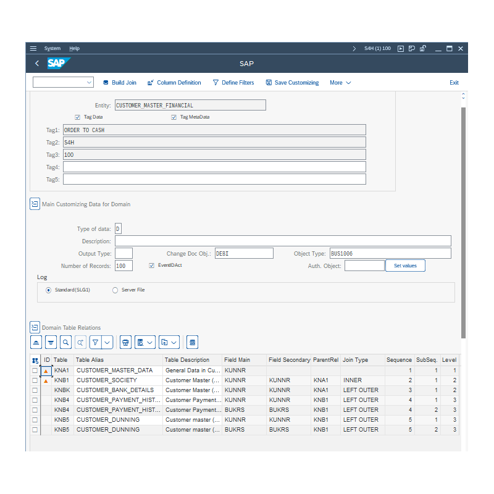Toggle the EventIDAct checkbox
The height and width of the screenshot is (494, 494).
[x=151, y=266]
